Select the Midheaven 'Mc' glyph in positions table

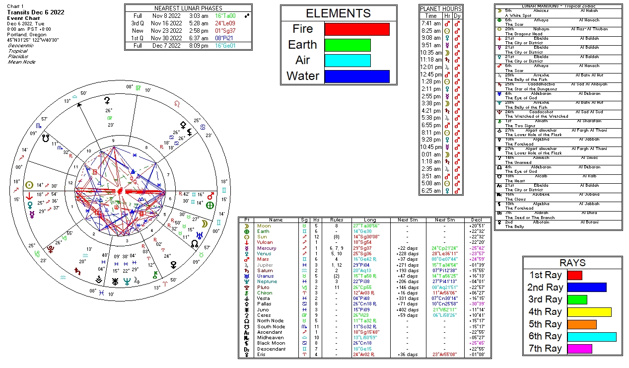246,338
